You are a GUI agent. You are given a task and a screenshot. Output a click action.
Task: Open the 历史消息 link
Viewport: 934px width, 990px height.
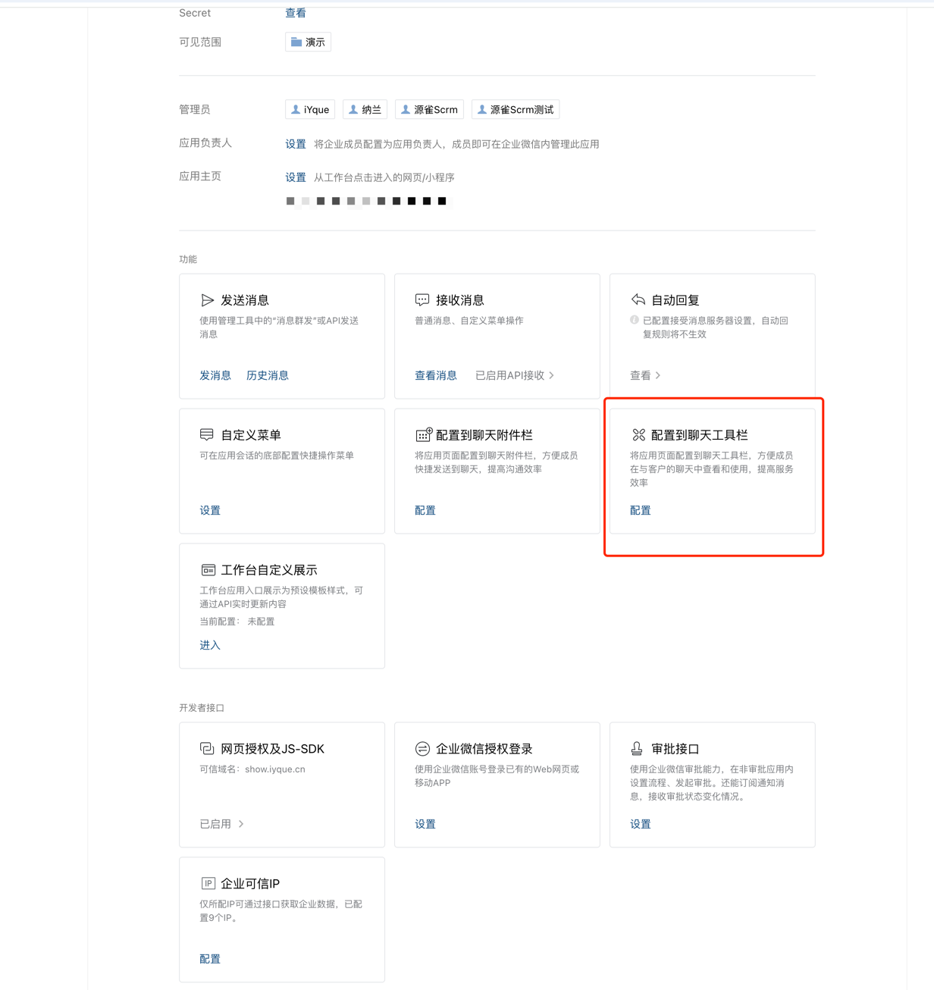(x=268, y=375)
